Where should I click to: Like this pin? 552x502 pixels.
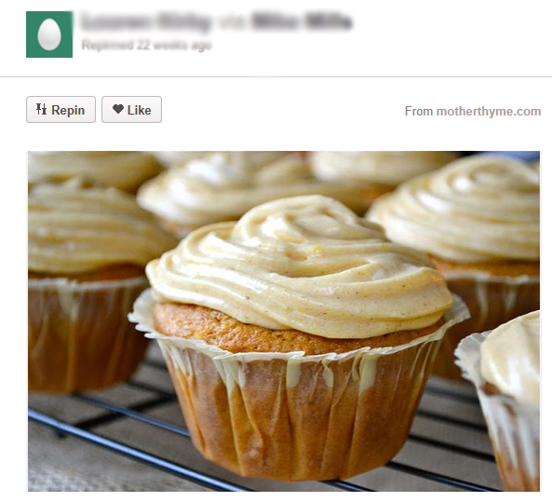131,110
